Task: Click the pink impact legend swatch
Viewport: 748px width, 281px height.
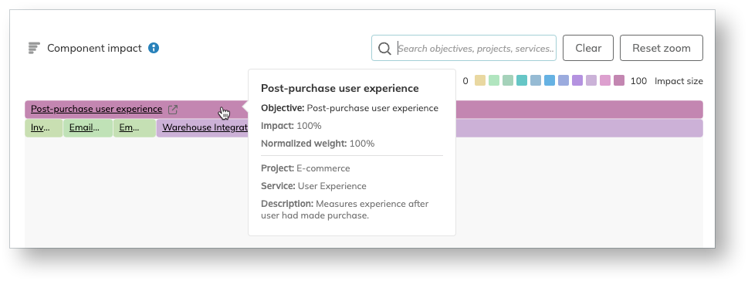Action: pos(605,80)
